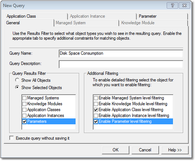195x161 pixels.
Task: Click the Query Description text box
Action: [121, 64]
